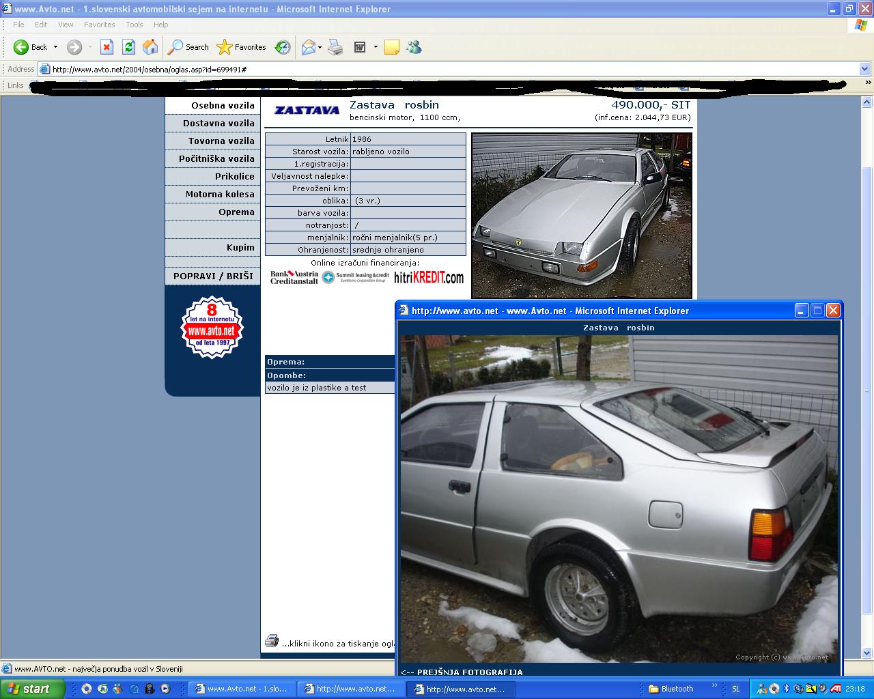Click the ATI icon in the system tray
The width and height of the screenshot is (874, 699).
[x=836, y=689]
